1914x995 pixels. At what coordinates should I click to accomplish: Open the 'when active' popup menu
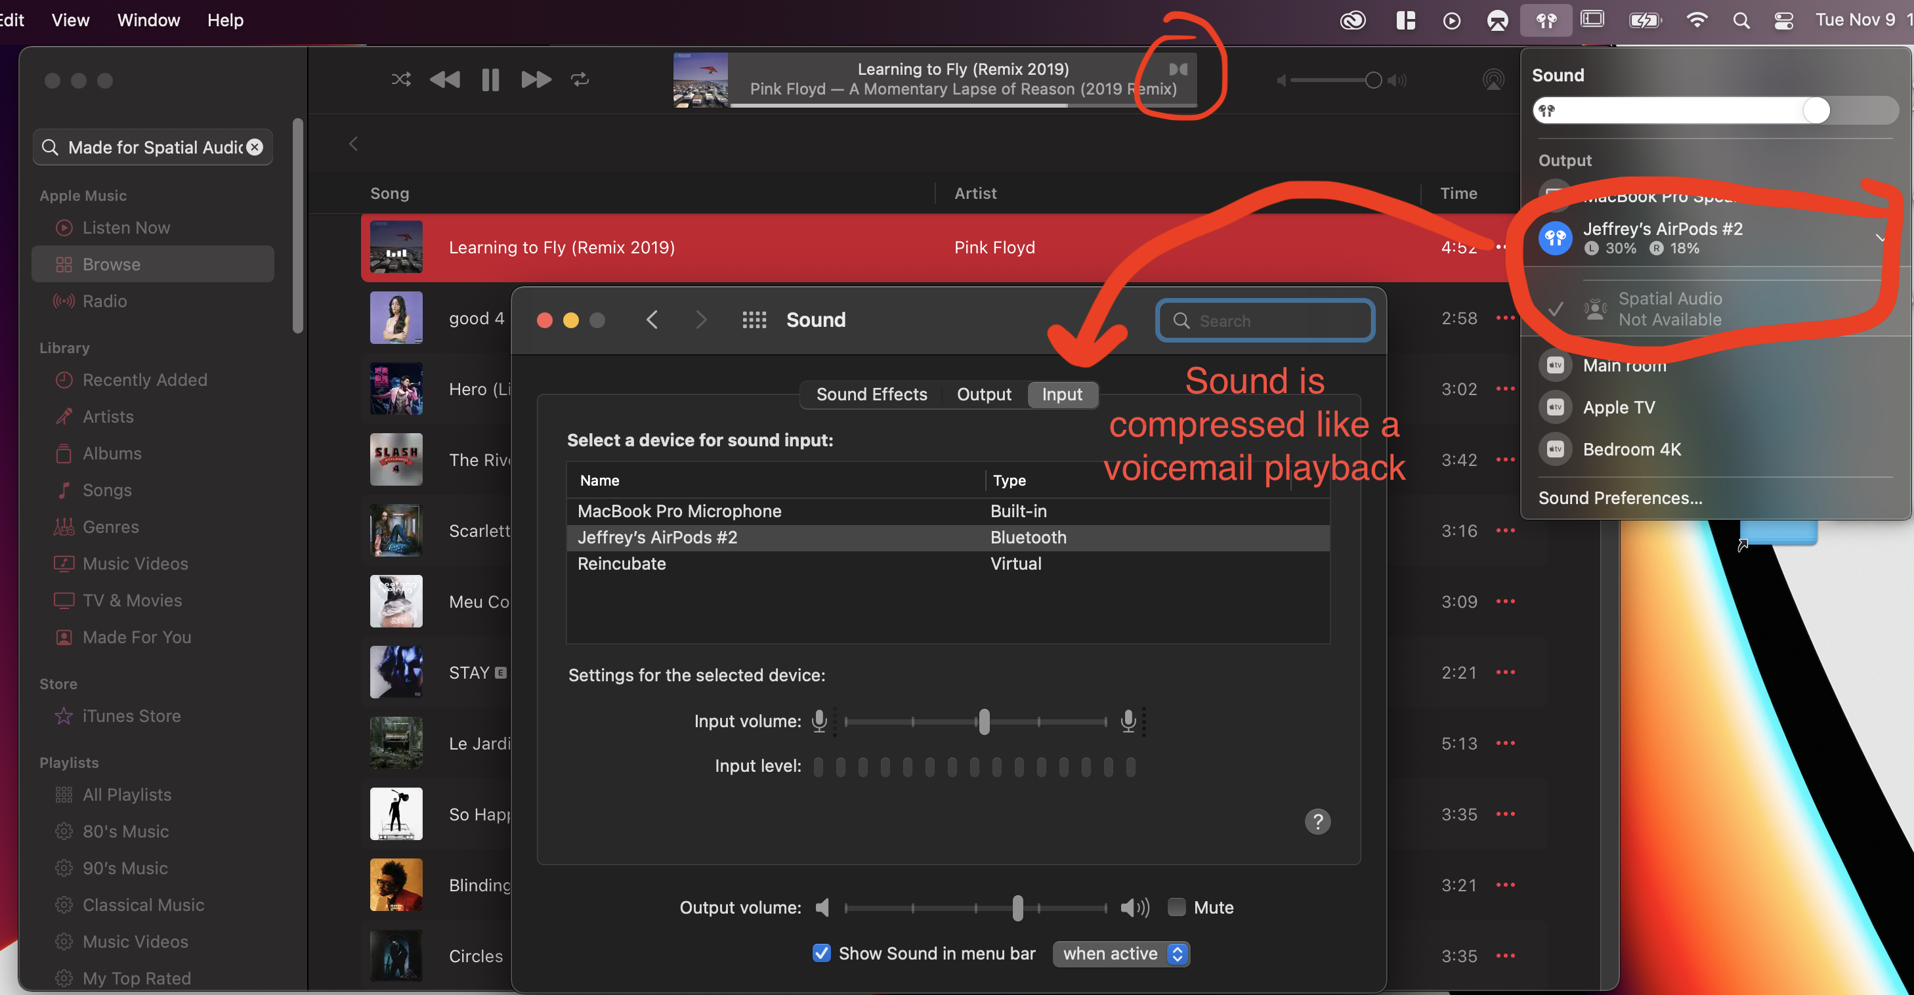(1121, 954)
